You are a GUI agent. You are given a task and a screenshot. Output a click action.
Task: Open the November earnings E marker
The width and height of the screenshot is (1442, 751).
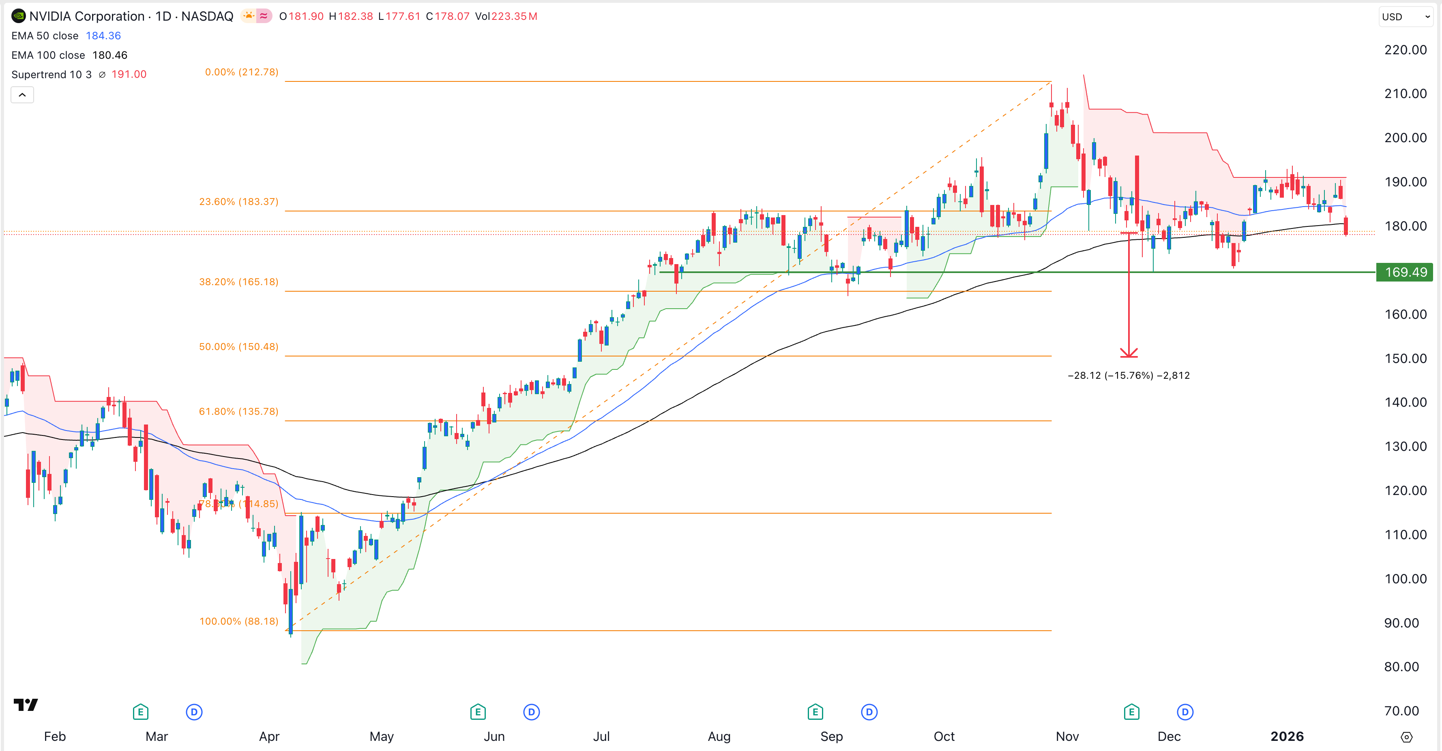pyautogui.click(x=1131, y=712)
